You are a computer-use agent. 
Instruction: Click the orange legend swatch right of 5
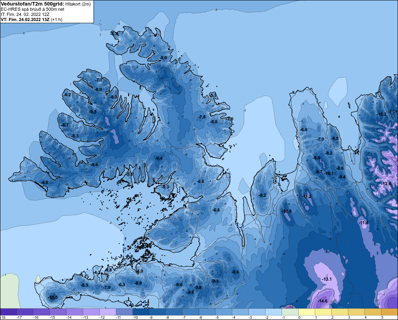389,312
